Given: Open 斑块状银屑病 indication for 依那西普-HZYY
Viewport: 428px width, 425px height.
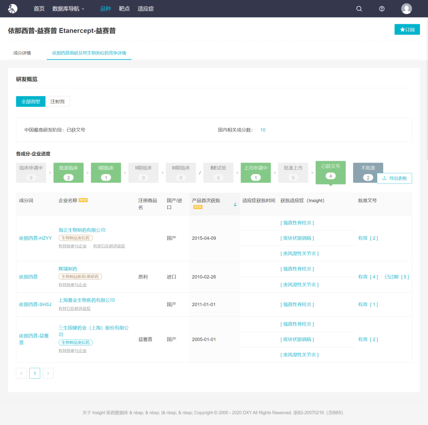Looking at the screenshot, I should click(x=297, y=238).
